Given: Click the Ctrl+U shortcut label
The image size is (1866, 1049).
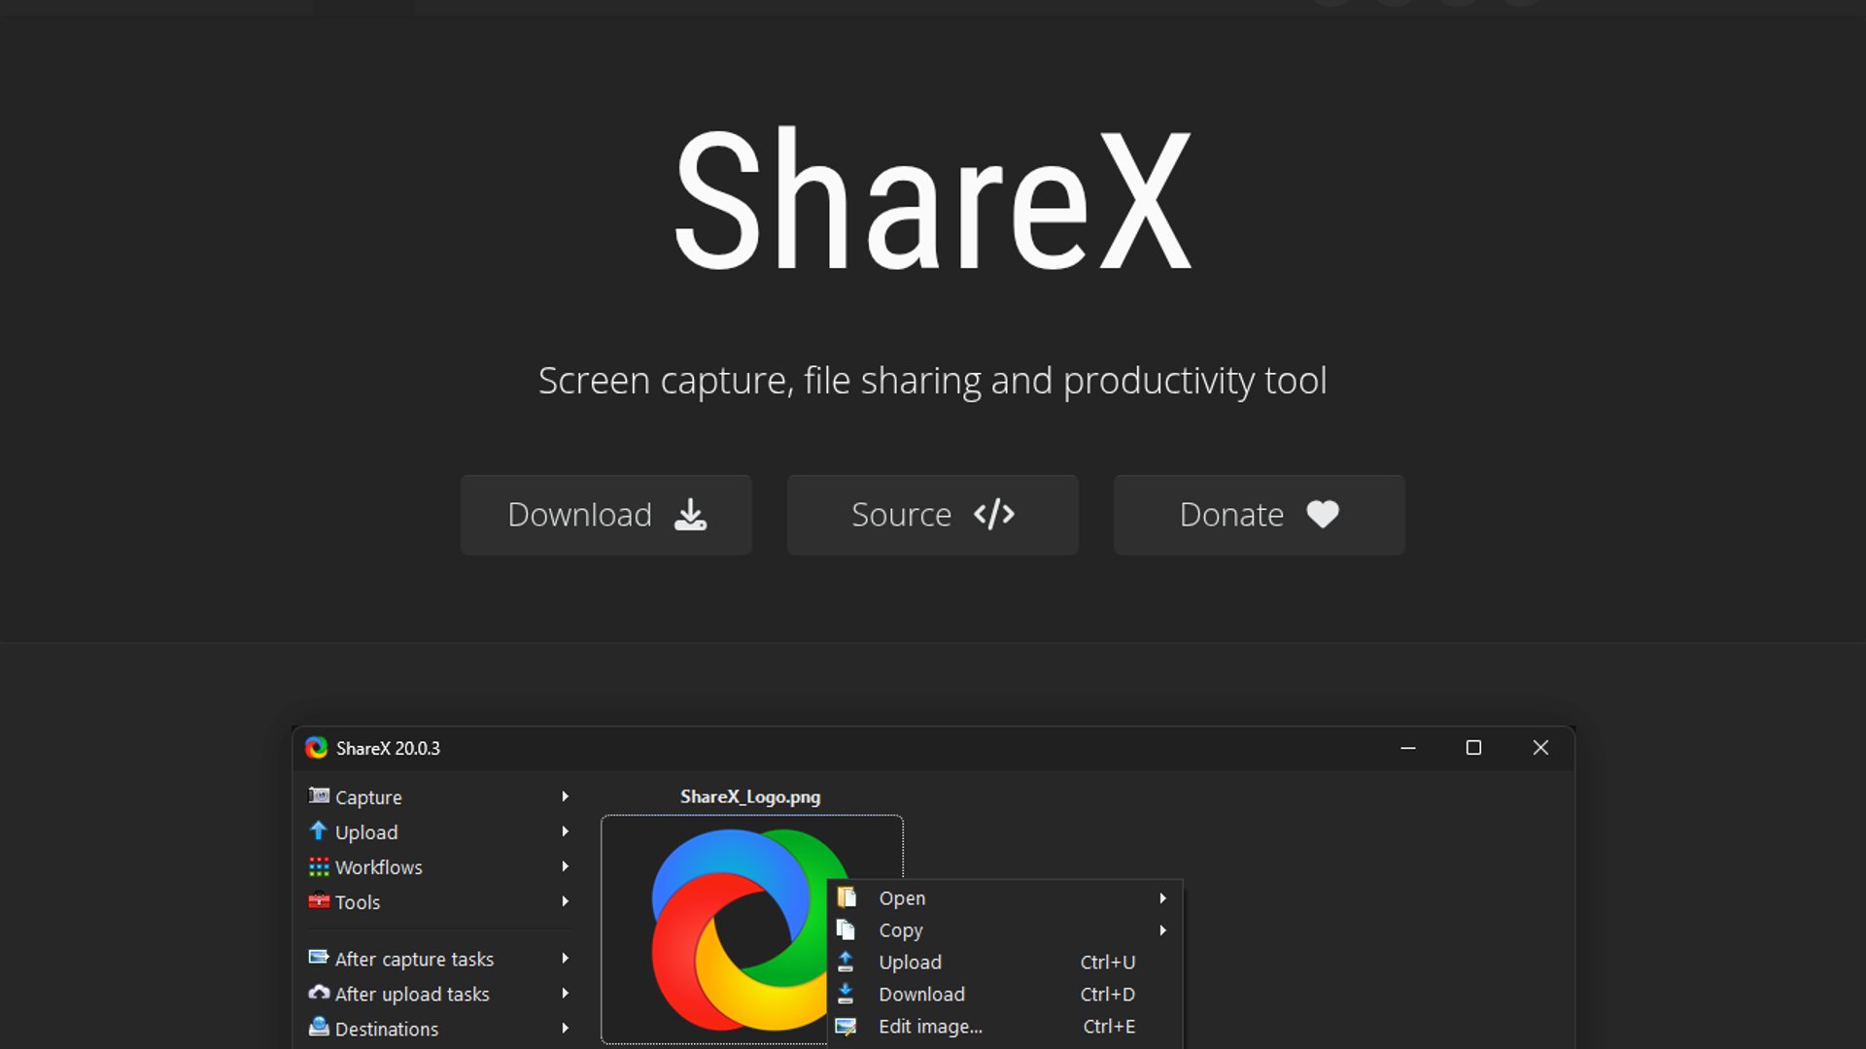Looking at the screenshot, I should coord(1108,963).
